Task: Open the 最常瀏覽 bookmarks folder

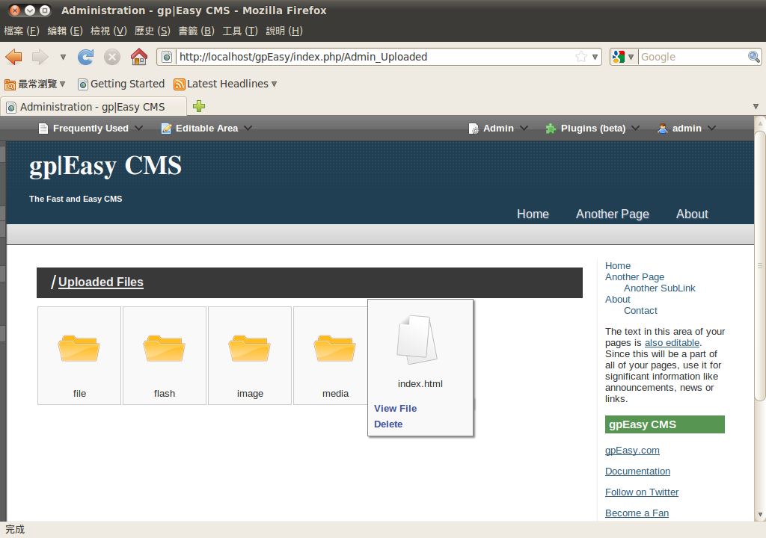Action: click(x=34, y=84)
